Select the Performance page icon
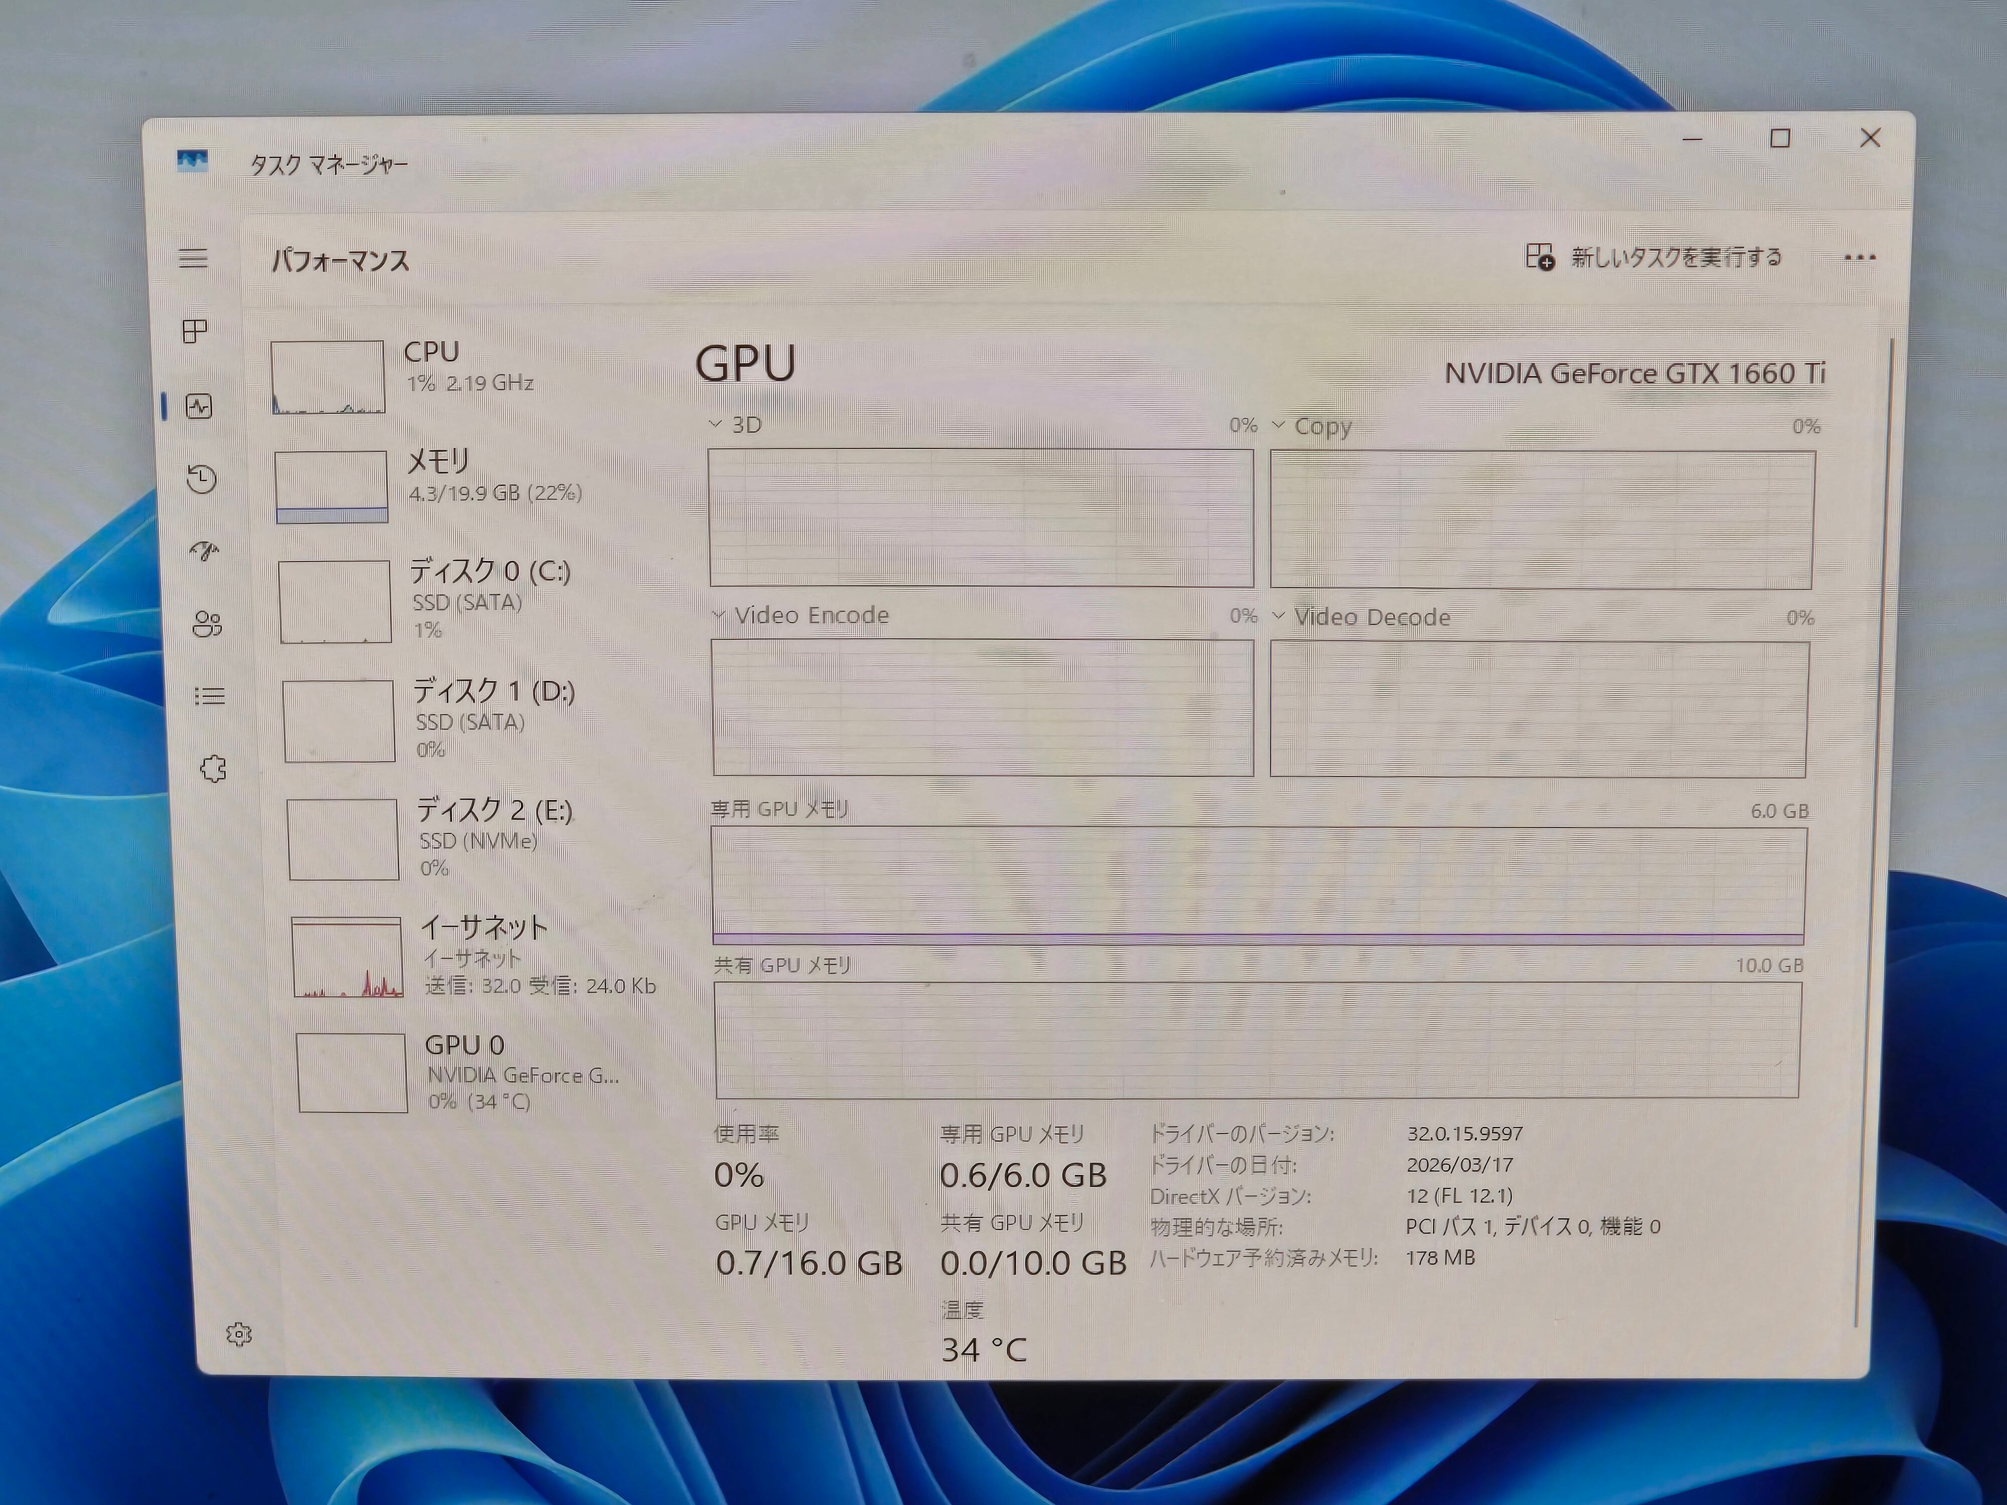The height and width of the screenshot is (1505, 2007). [x=199, y=405]
